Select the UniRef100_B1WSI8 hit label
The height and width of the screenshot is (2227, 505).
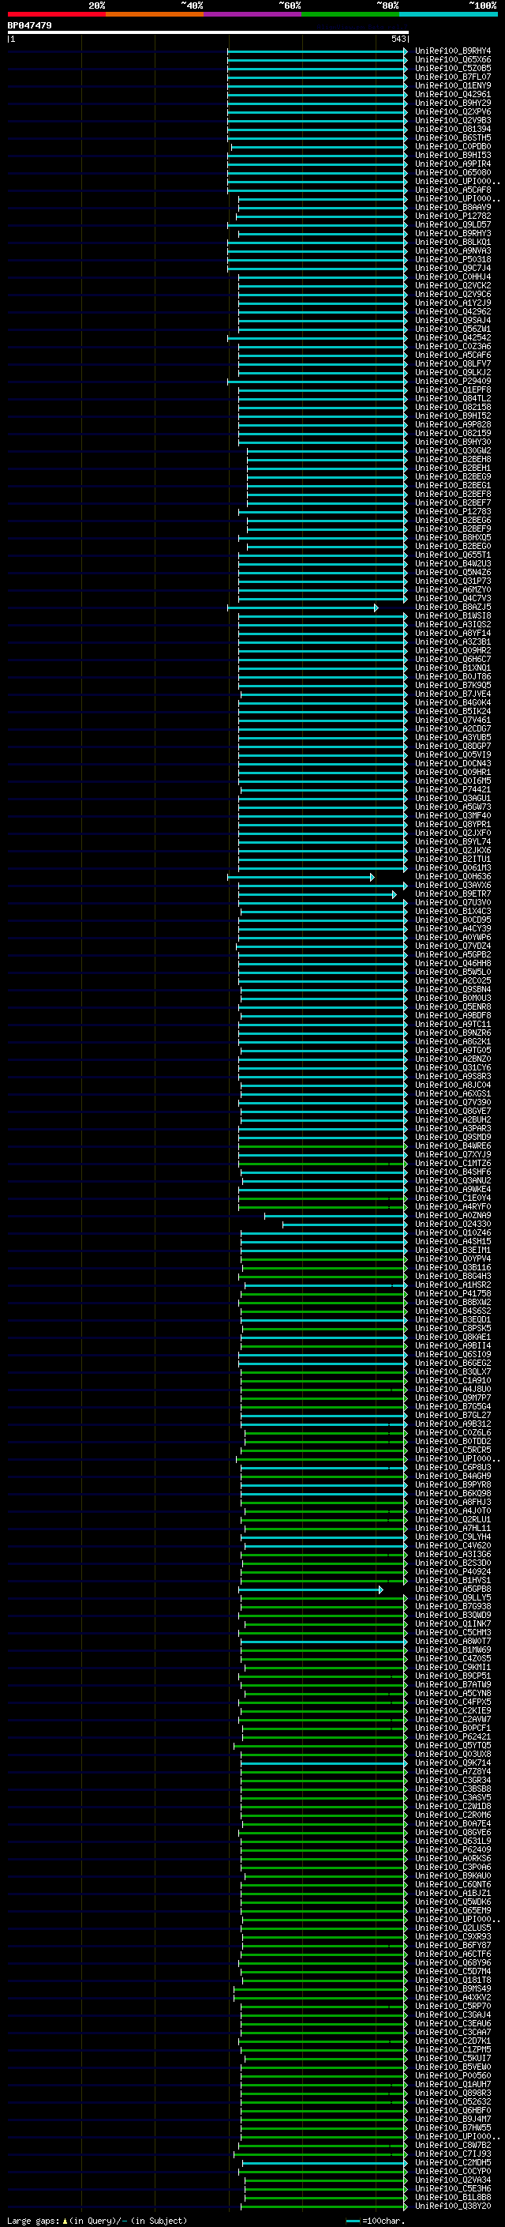(x=452, y=615)
